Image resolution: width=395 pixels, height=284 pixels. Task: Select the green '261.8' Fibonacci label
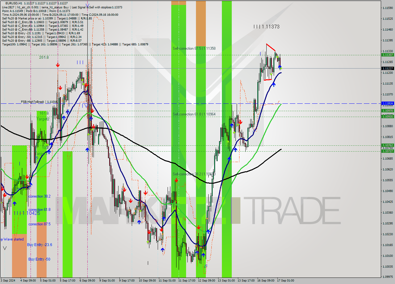[44, 57]
